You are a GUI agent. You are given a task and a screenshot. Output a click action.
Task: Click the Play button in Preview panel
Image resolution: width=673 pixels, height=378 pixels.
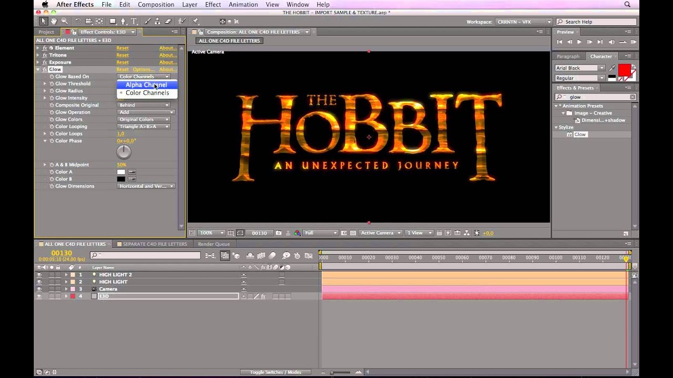[x=579, y=42]
